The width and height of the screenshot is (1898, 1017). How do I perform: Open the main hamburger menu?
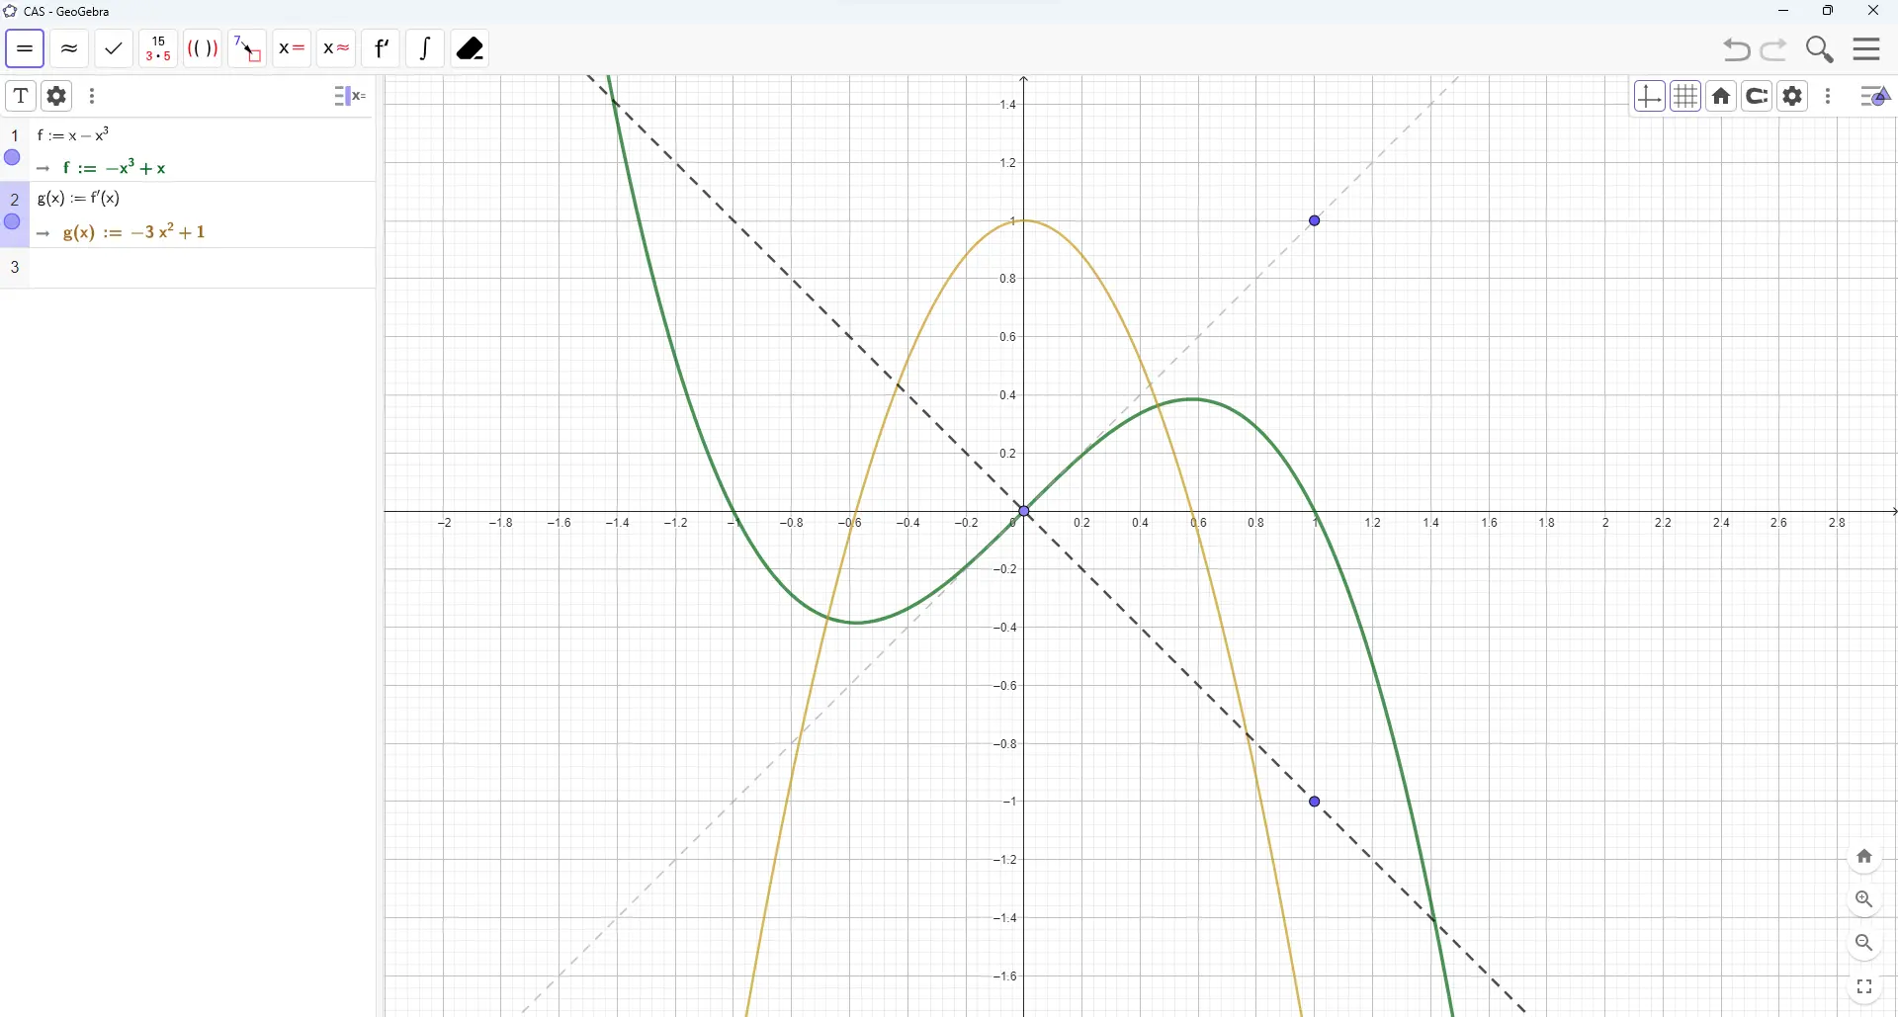click(x=1867, y=49)
